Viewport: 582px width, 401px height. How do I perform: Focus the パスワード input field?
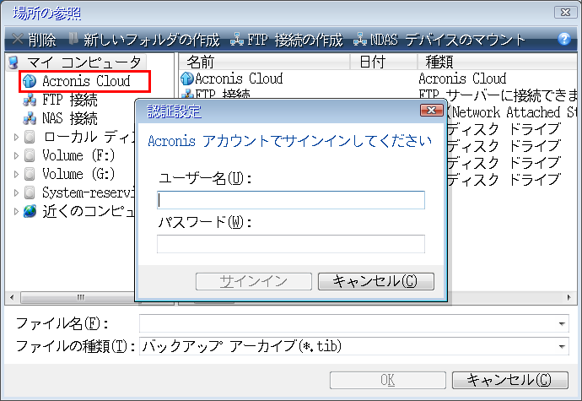pyautogui.click(x=291, y=244)
